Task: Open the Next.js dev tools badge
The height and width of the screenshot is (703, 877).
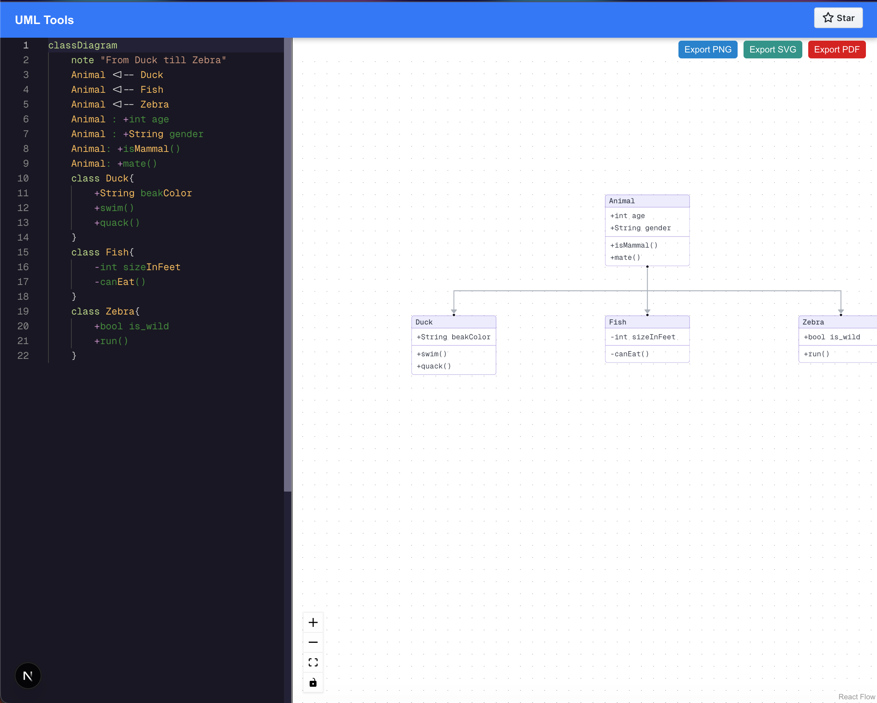Action: (x=28, y=676)
